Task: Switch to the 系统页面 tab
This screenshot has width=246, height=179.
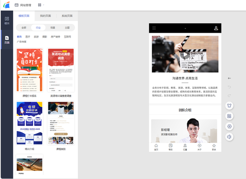Action: point(67,16)
